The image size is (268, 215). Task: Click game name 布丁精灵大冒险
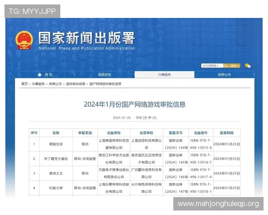[56, 159]
